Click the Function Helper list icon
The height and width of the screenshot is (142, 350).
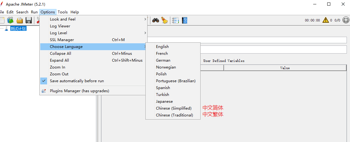[x=176, y=20]
